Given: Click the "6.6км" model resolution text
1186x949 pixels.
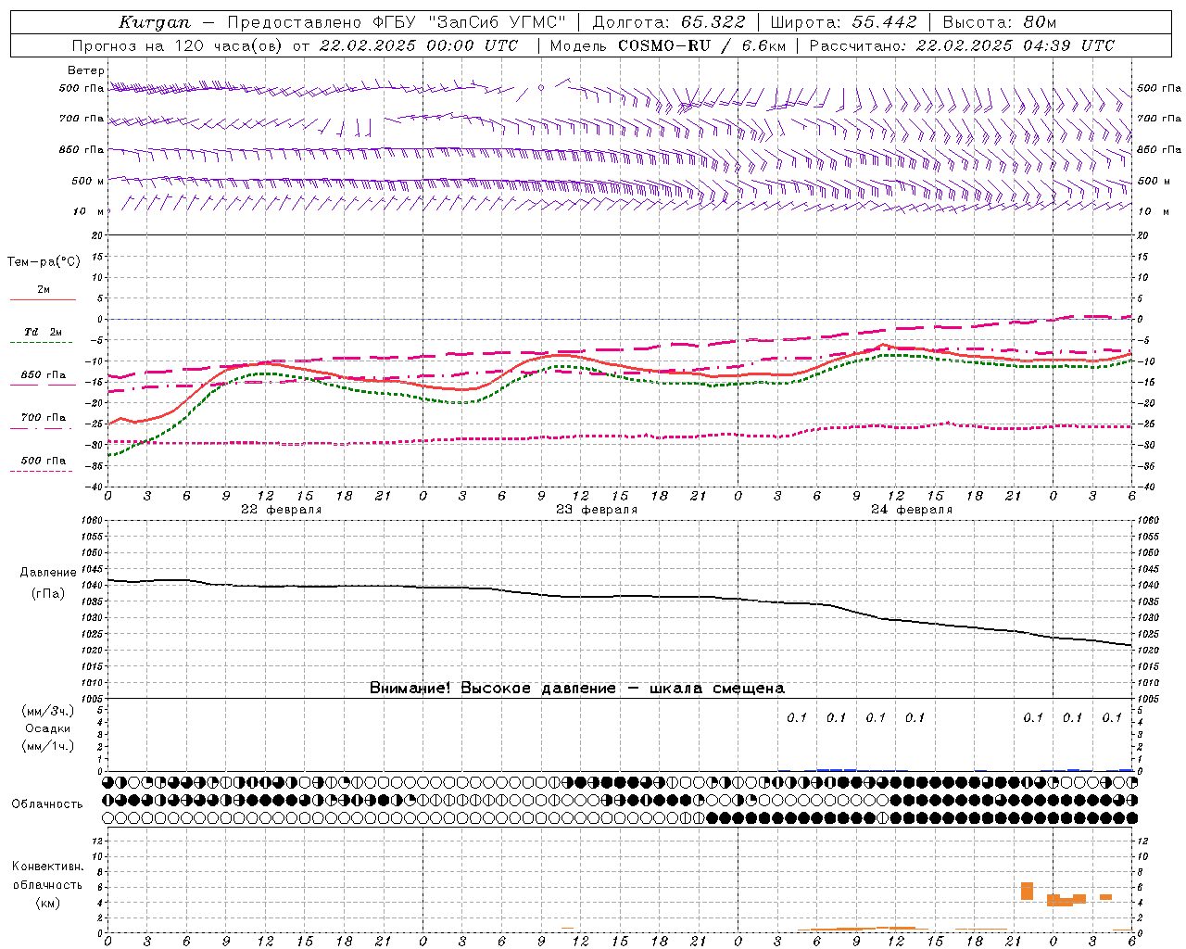Looking at the screenshot, I should pyautogui.click(x=763, y=45).
